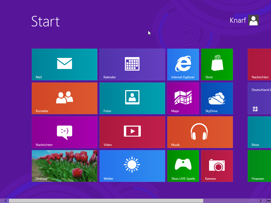Click the zoom-out minus button at bottom corner

pos(269,201)
